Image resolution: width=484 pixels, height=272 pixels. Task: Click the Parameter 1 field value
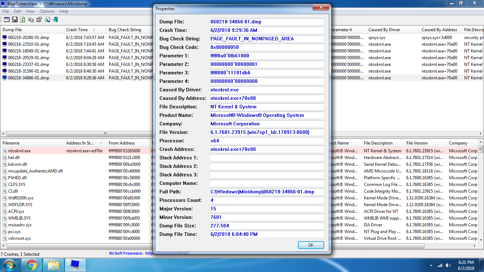[267, 56]
